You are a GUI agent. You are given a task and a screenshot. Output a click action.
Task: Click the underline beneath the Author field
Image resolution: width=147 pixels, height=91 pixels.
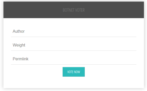click(74, 37)
